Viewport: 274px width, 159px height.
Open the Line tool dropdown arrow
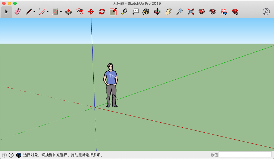34,12
